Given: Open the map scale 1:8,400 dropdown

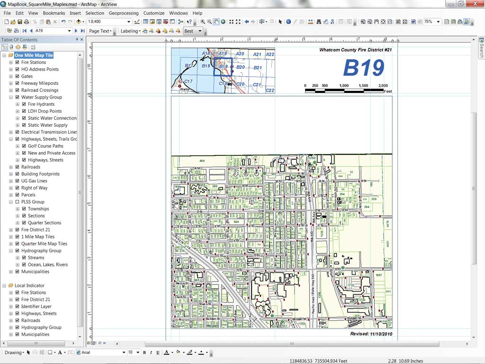Looking at the screenshot, I should pyautogui.click(x=129, y=22).
